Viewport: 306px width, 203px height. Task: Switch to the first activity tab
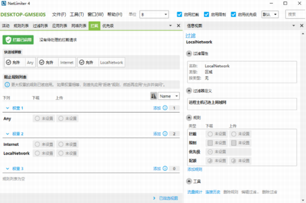(x=6, y=26)
